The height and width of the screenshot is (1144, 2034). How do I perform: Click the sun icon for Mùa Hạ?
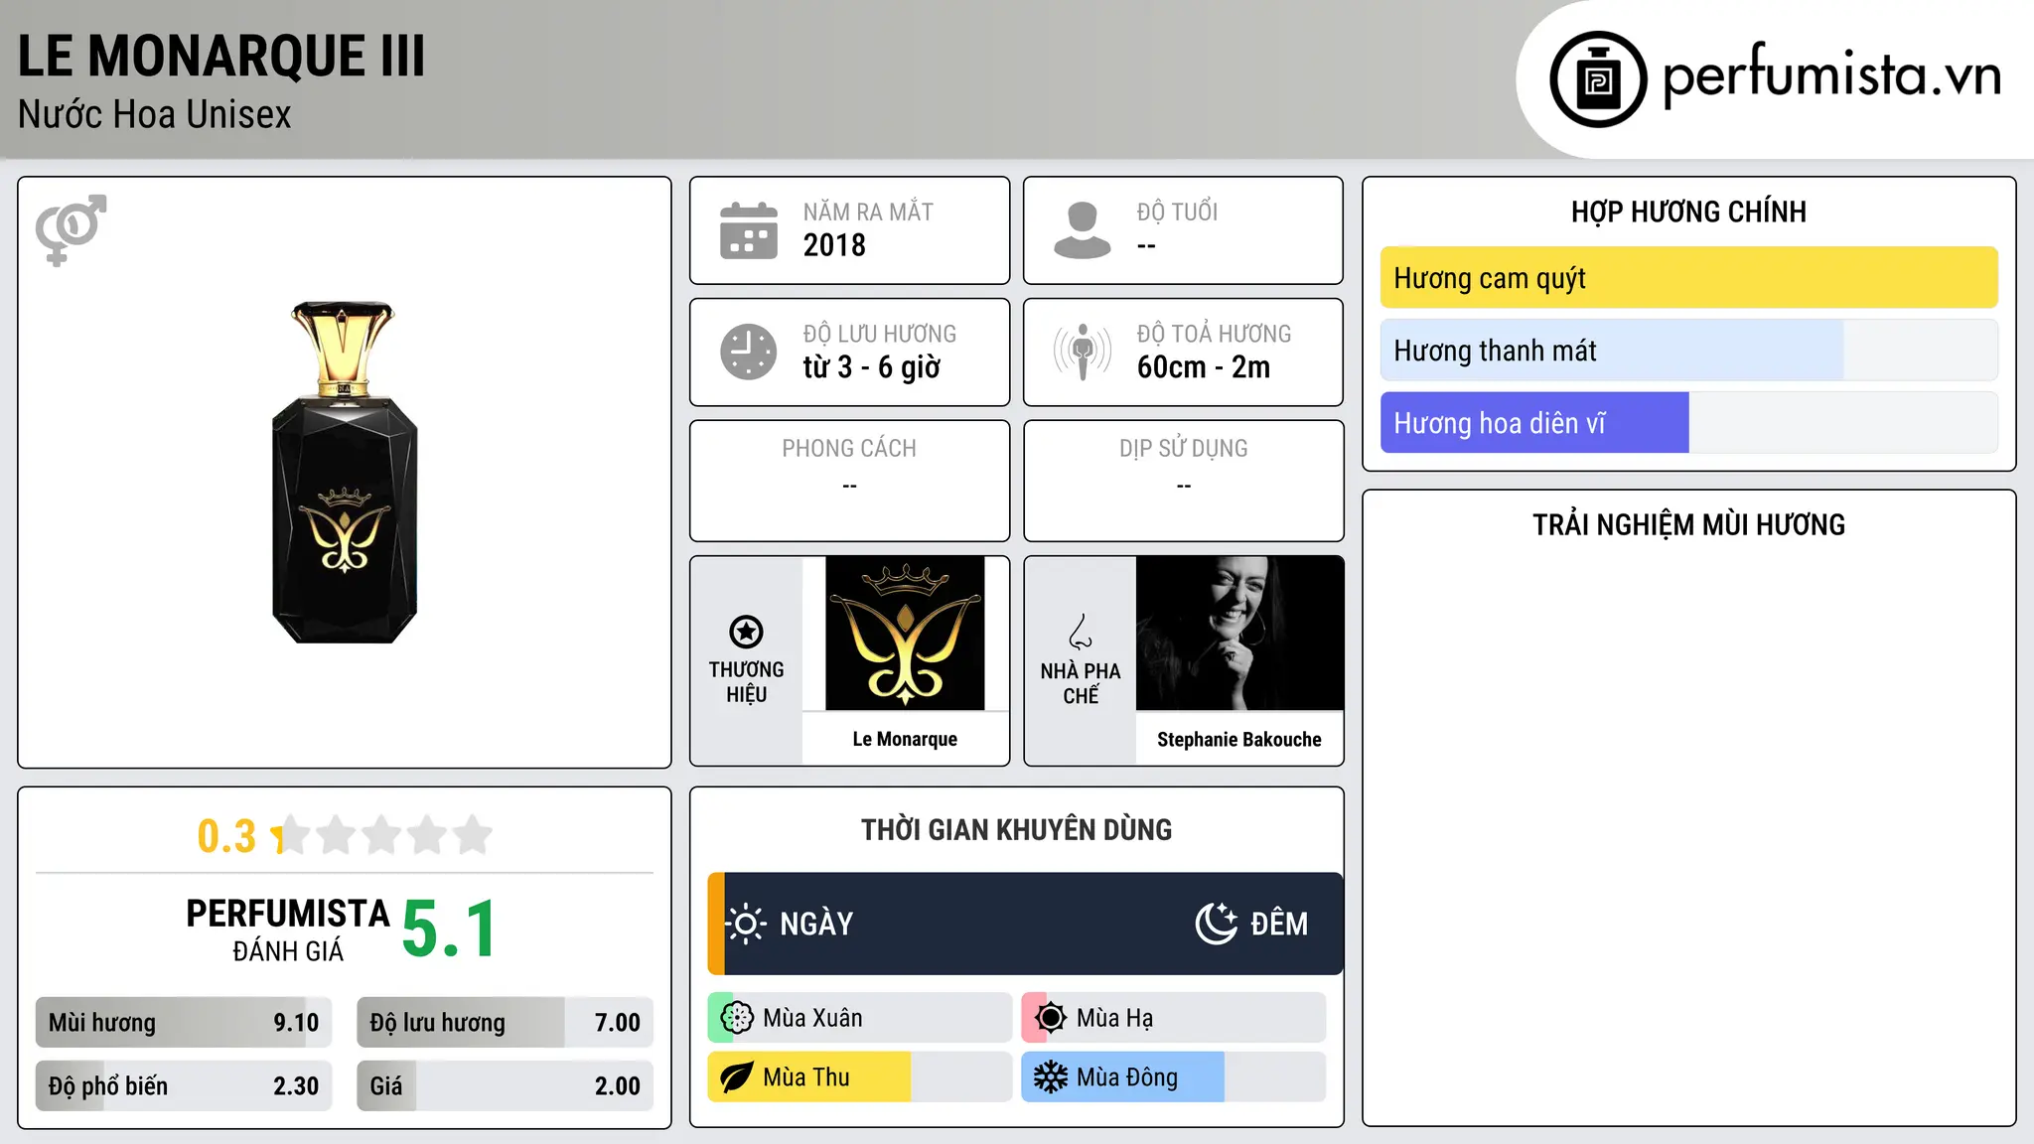click(x=1051, y=1018)
